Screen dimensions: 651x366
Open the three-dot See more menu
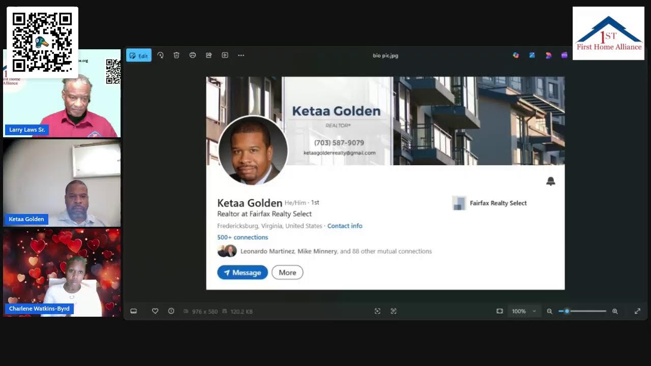click(241, 55)
